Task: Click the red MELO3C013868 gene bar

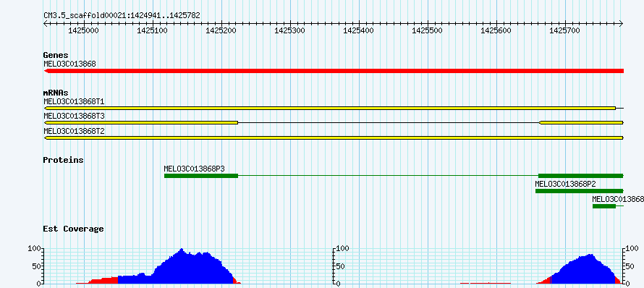Action: [x=334, y=71]
